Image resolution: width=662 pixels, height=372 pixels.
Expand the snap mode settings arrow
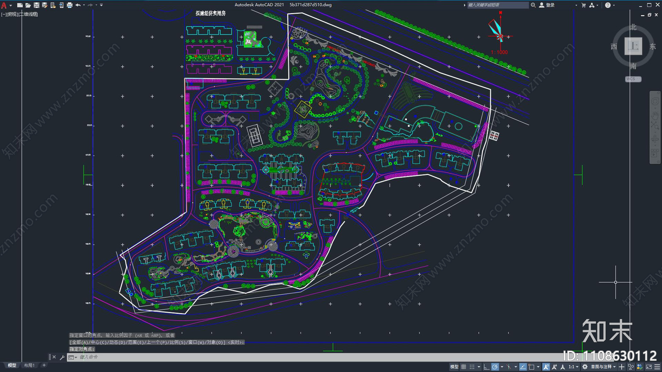tap(479, 367)
